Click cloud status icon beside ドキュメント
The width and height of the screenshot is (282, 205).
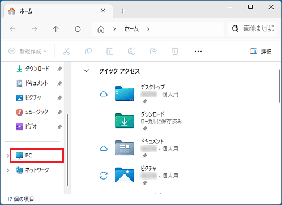(104, 148)
